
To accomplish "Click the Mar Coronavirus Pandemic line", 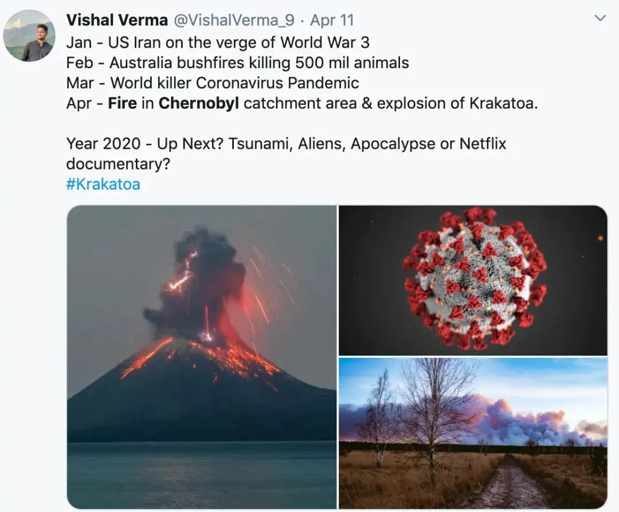I will [213, 82].
